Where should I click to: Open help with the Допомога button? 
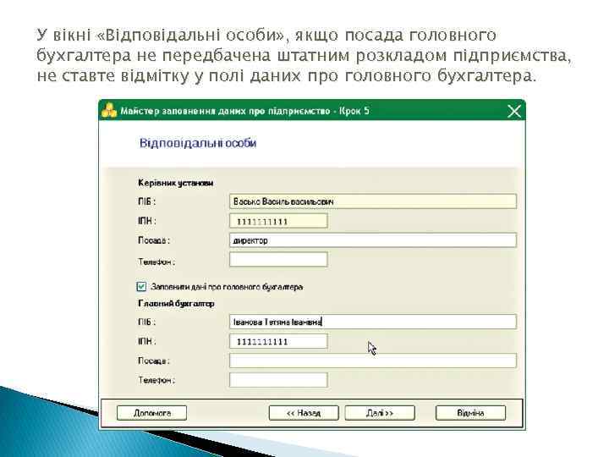pyautogui.click(x=152, y=413)
